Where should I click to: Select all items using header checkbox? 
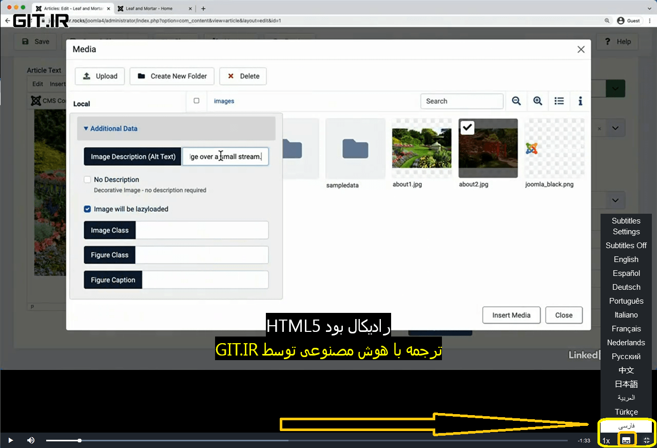tap(197, 101)
